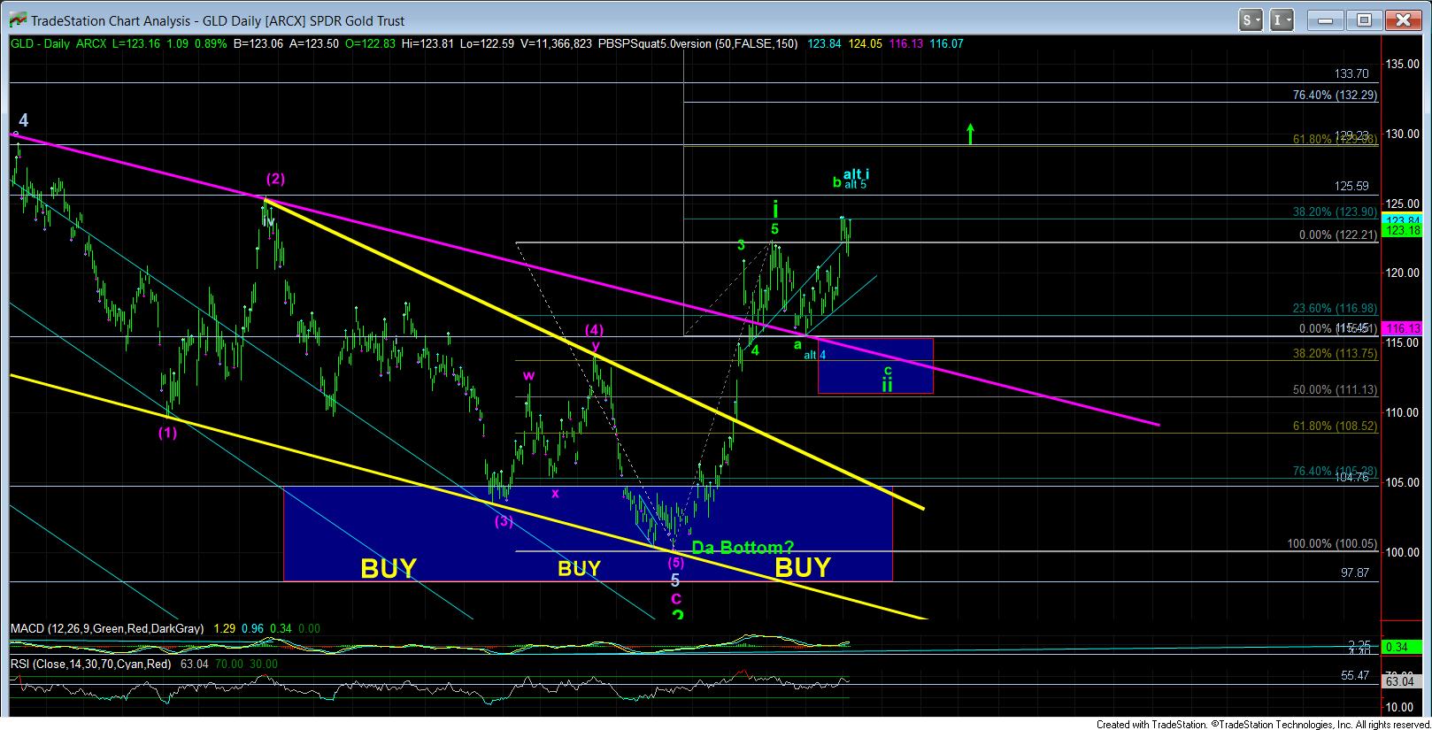Click the magenta 'w' wave label

click(x=528, y=376)
